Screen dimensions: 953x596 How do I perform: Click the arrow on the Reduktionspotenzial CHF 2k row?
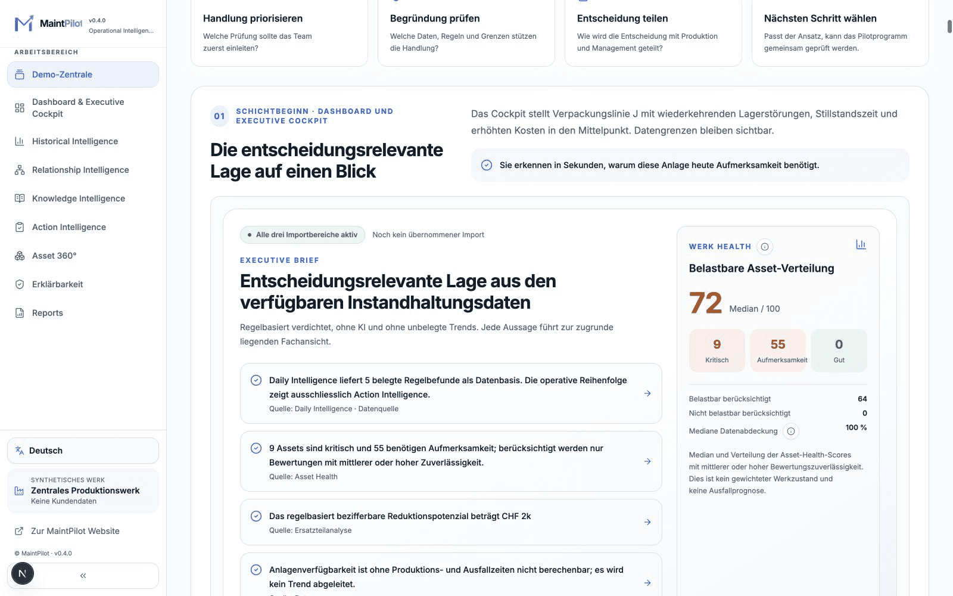point(647,522)
